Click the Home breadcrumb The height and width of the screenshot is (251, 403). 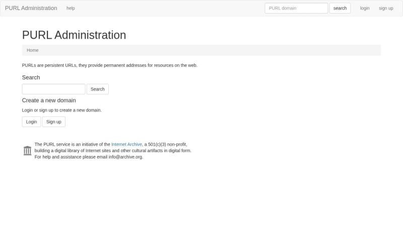pyautogui.click(x=33, y=50)
